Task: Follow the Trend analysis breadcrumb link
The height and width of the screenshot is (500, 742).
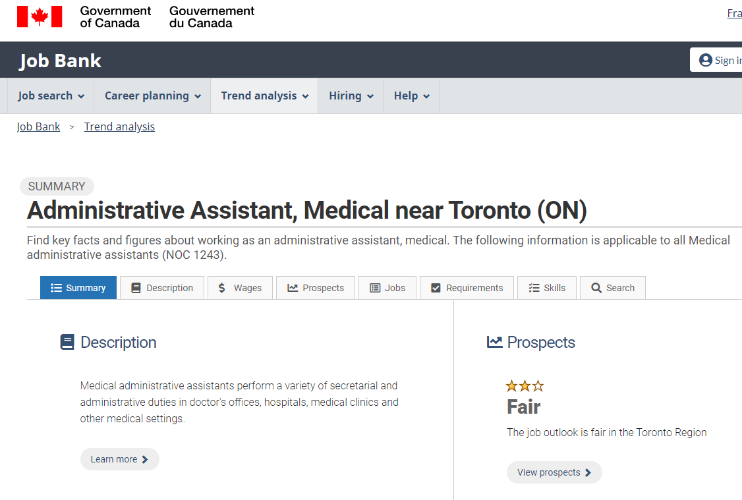Action: click(119, 126)
